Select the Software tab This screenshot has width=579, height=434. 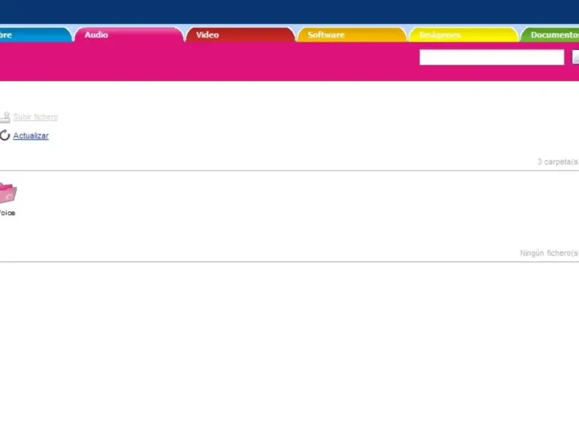pyautogui.click(x=352, y=35)
